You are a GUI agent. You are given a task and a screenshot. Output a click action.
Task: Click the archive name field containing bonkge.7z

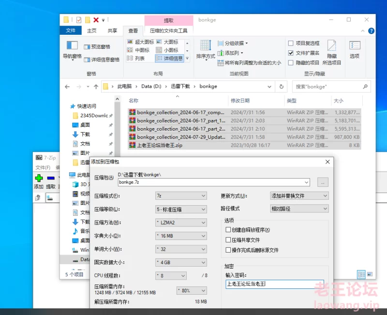tap(214, 182)
